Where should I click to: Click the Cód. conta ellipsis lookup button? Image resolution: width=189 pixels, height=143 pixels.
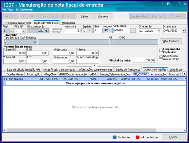[133, 31]
